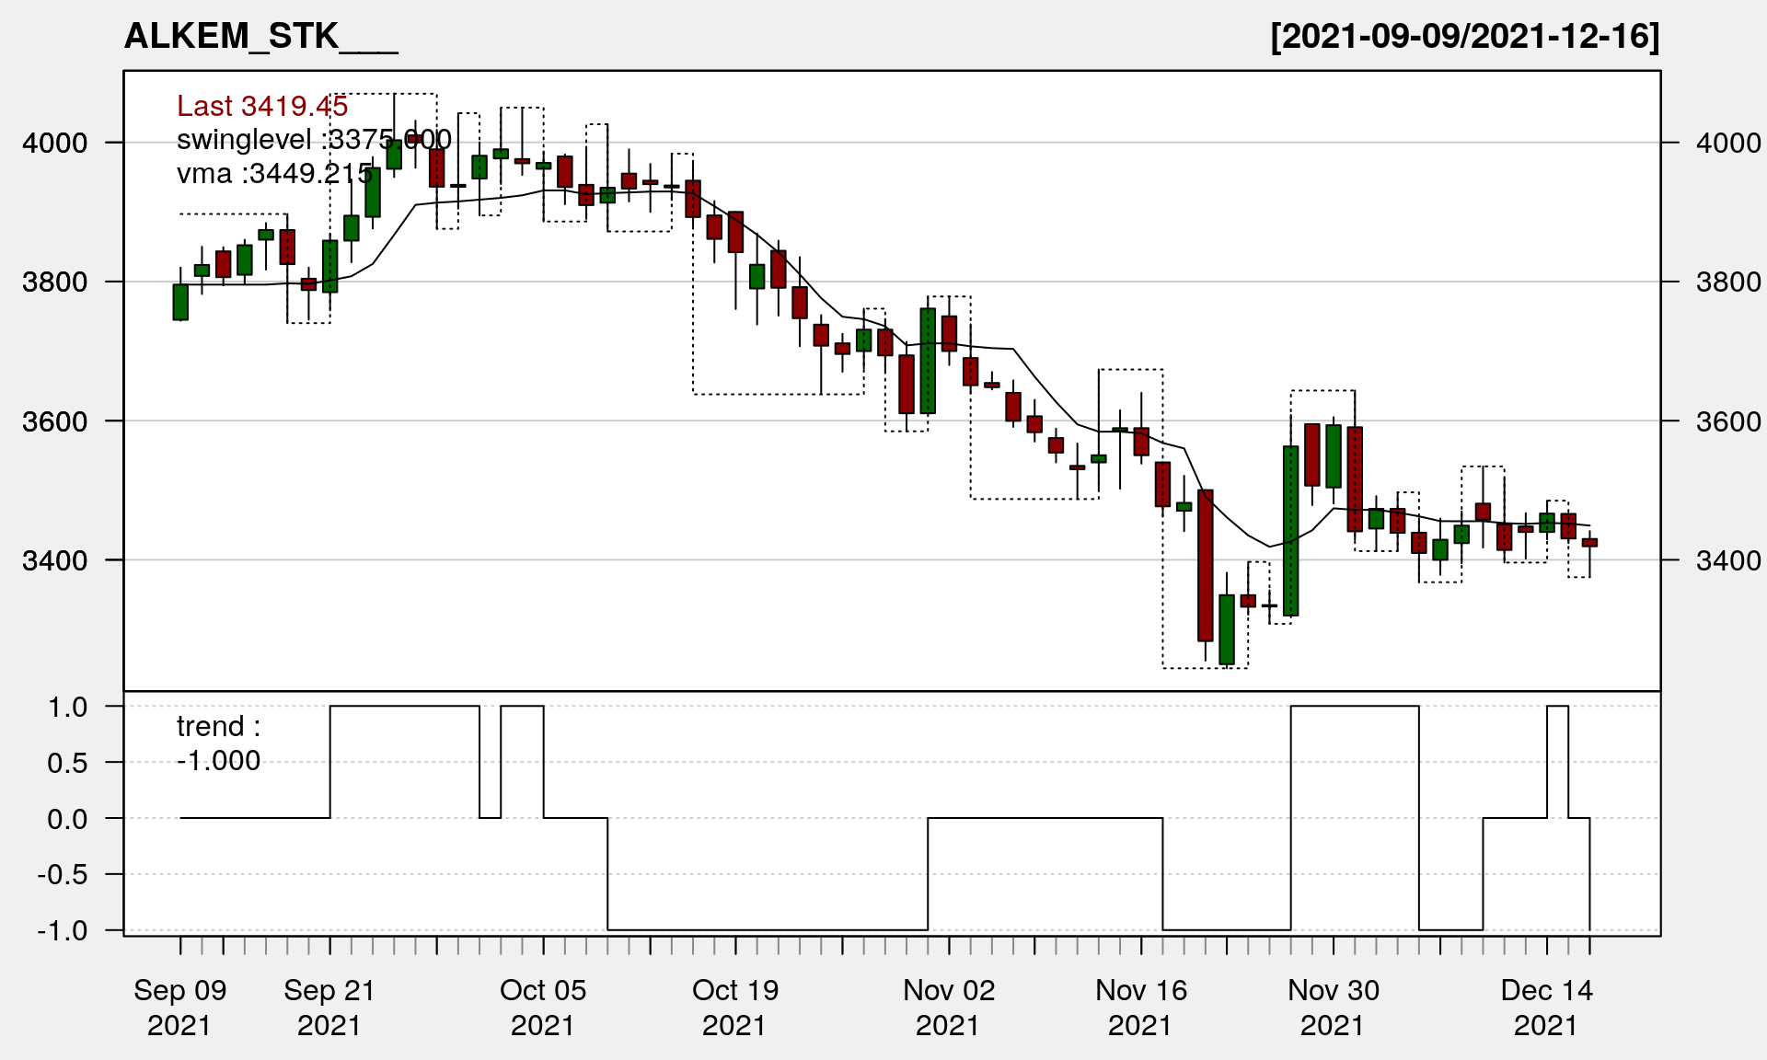This screenshot has width=1767, height=1060.
Task: Click the trend panel 0.5 axis label
Action: coord(67,764)
